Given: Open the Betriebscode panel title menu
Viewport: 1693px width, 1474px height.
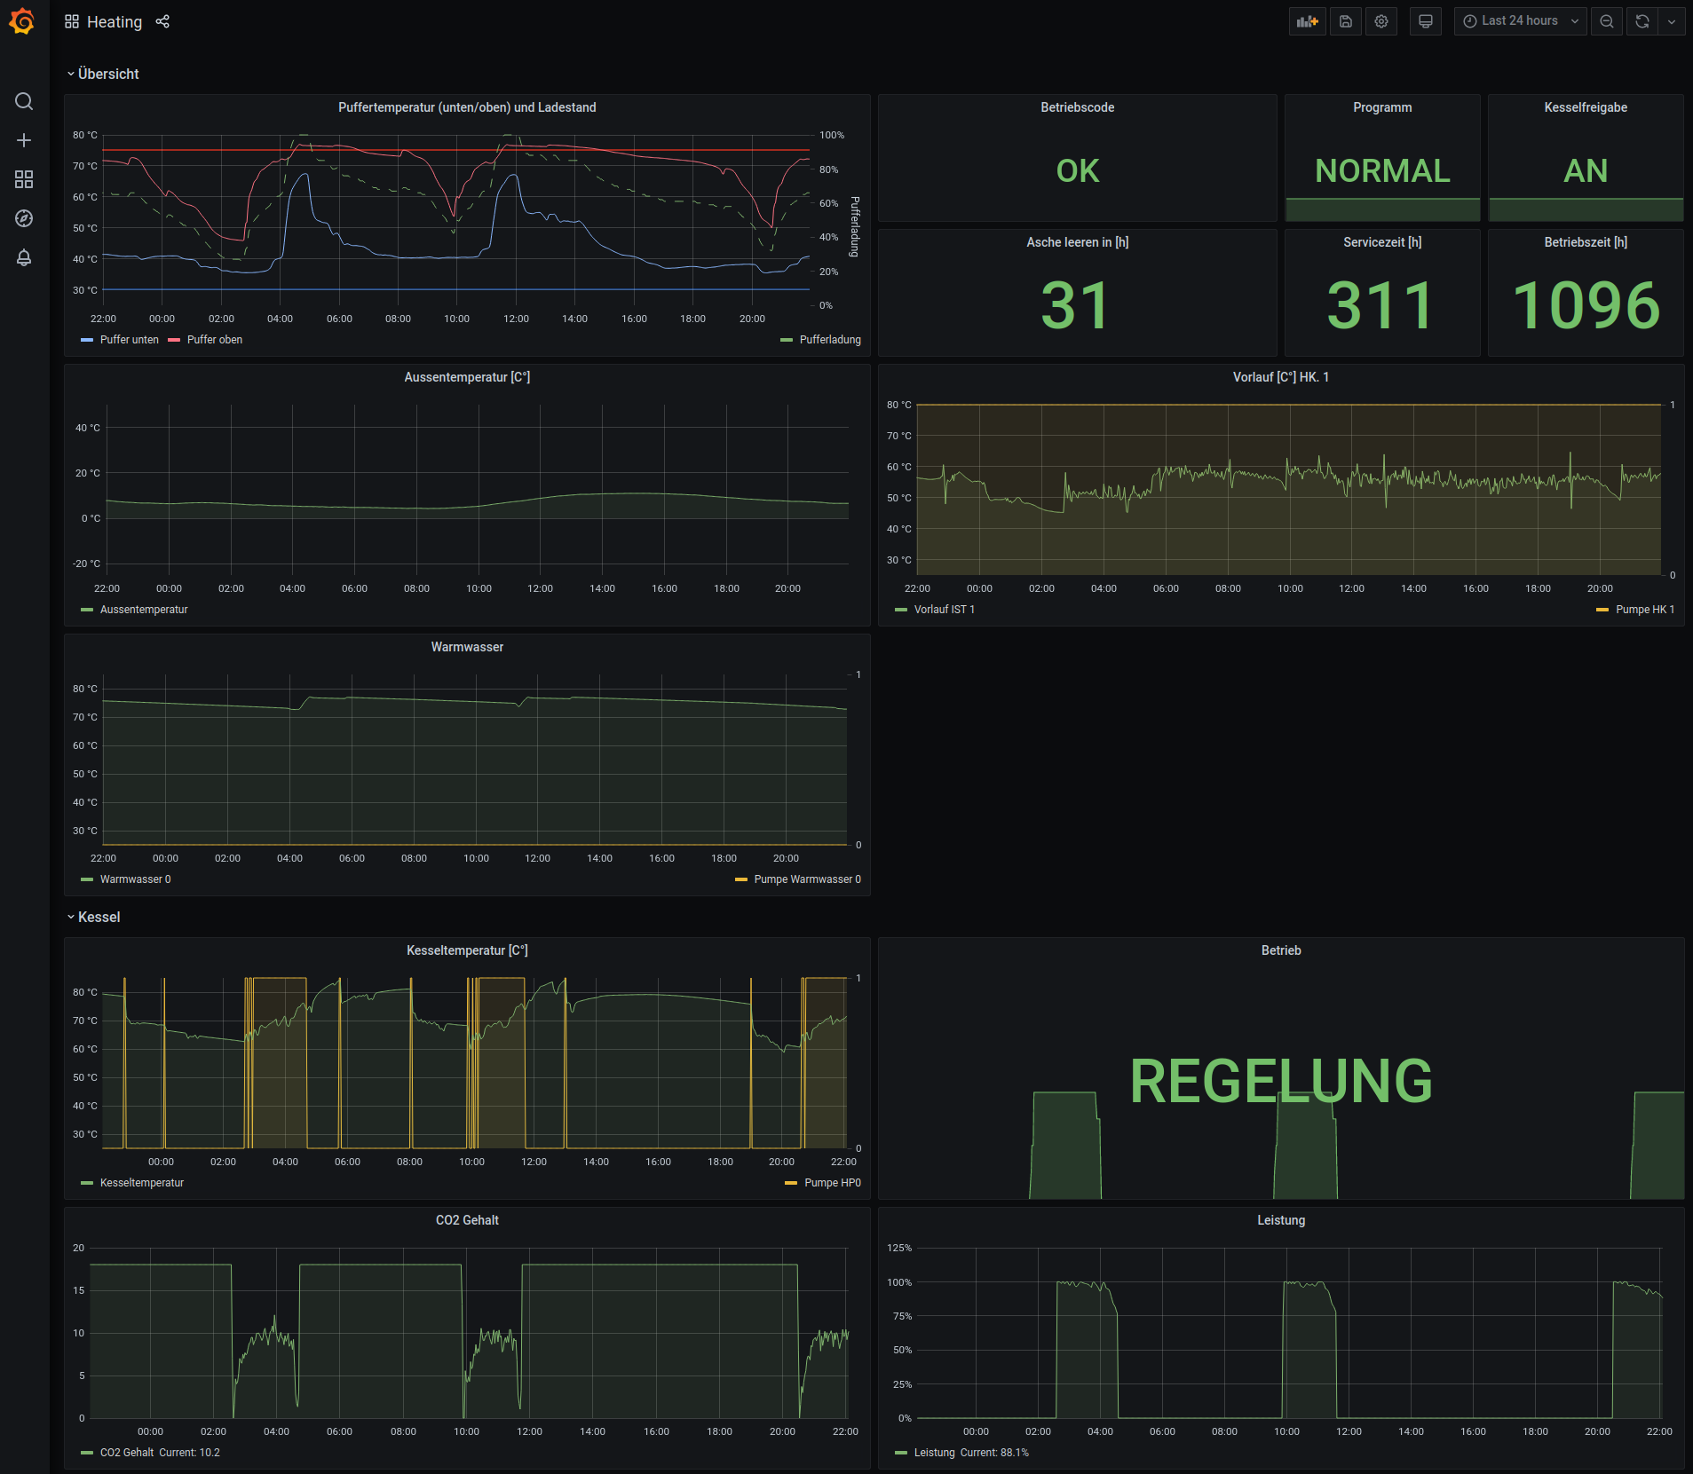Looking at the screenshot, I should pyautogui.click(x=1077, y=107).
